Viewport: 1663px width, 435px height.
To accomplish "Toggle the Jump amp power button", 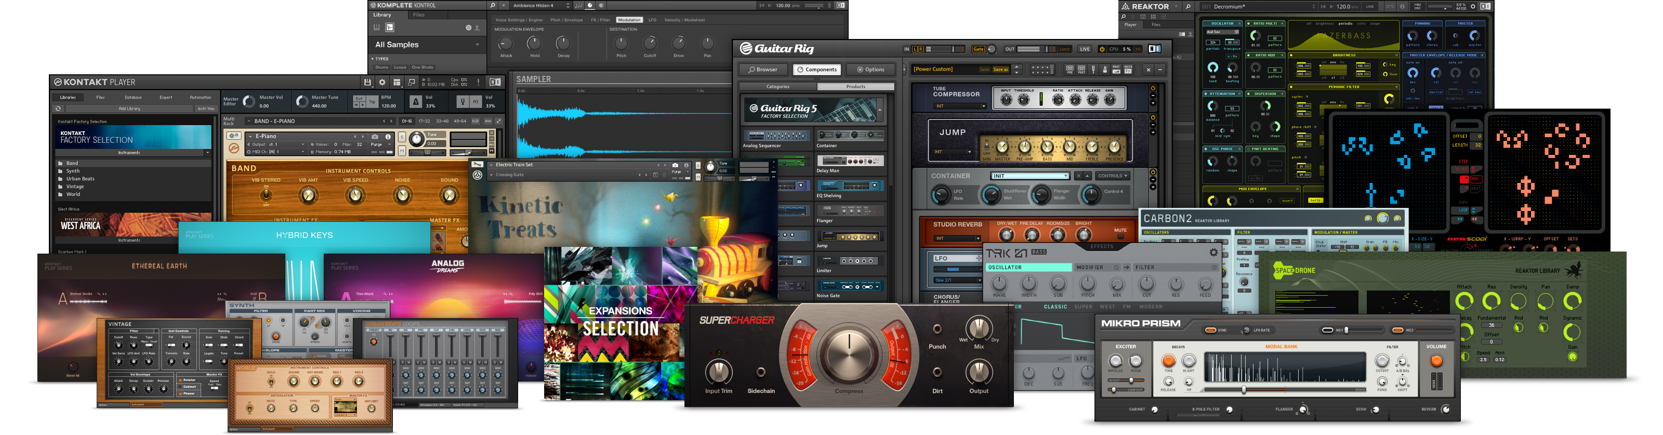I will (x=1153, y=117).
